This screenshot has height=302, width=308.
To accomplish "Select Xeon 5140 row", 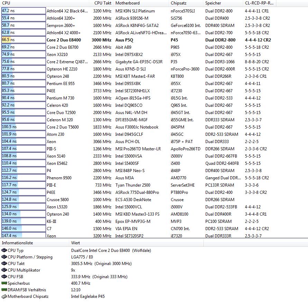I will click(138, 156).
